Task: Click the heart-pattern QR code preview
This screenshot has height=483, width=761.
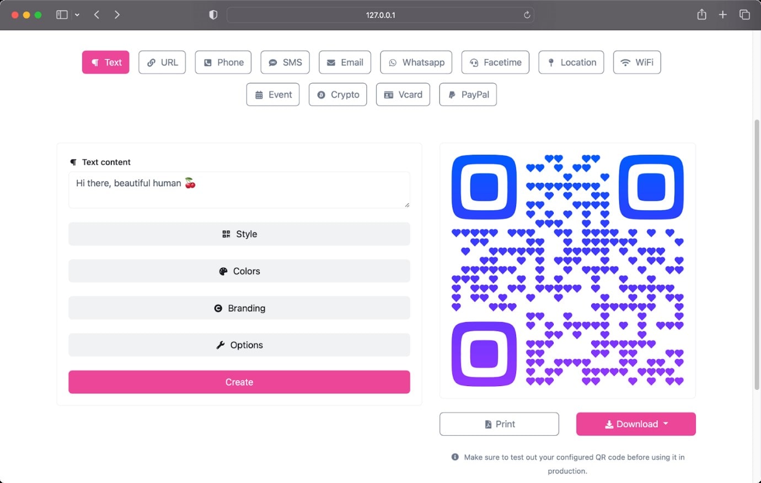Action: pos(567,270)
